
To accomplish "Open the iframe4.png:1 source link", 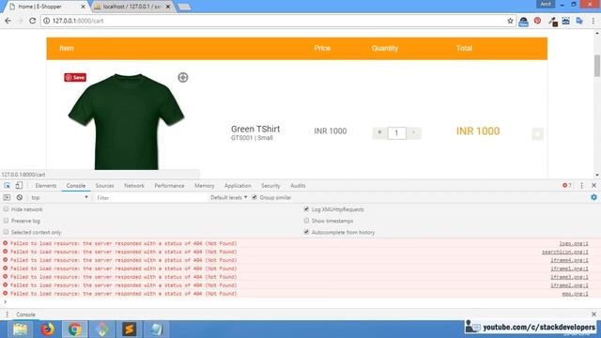I will click(x=569, y=260).
